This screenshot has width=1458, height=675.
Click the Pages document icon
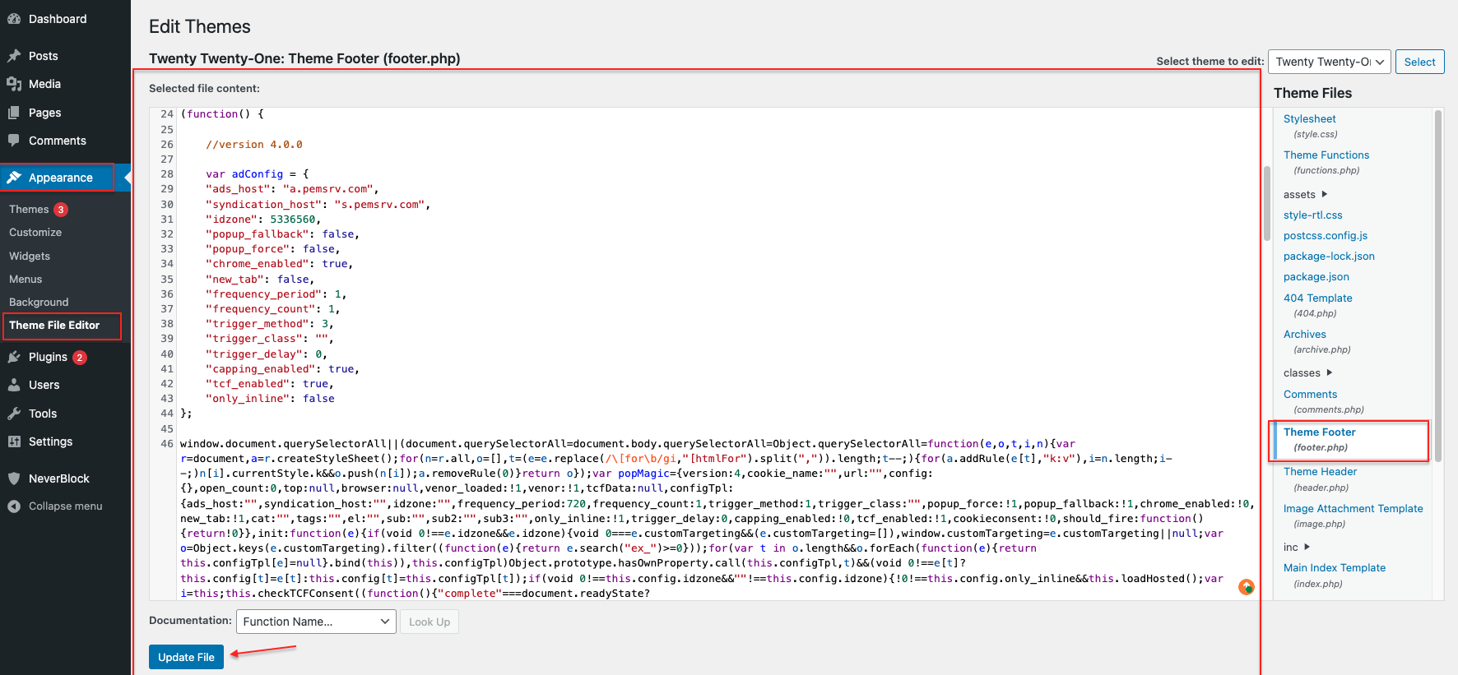pyautogui.click(x=14, y=113)
